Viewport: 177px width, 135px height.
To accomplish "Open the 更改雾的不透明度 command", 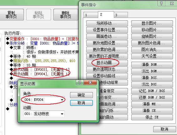I will 107,56.
